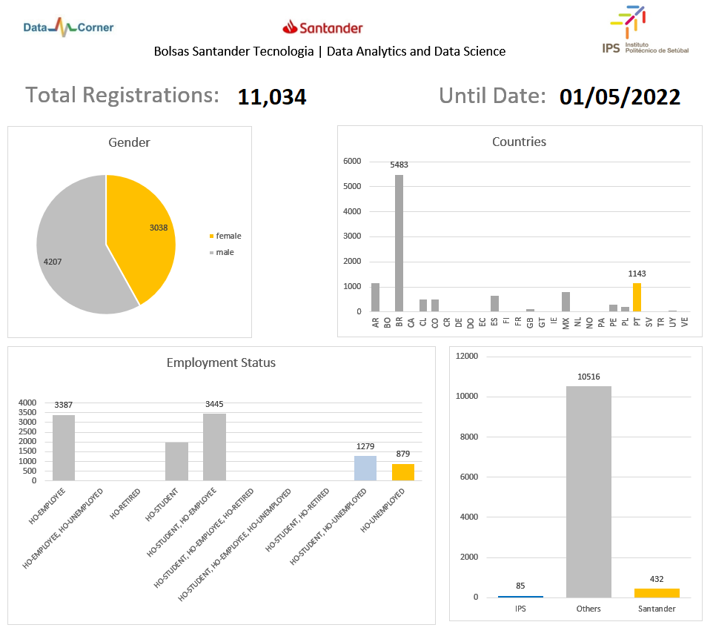
Task: Click the MX bar in the Countries chart
Action: click(566, 302)
